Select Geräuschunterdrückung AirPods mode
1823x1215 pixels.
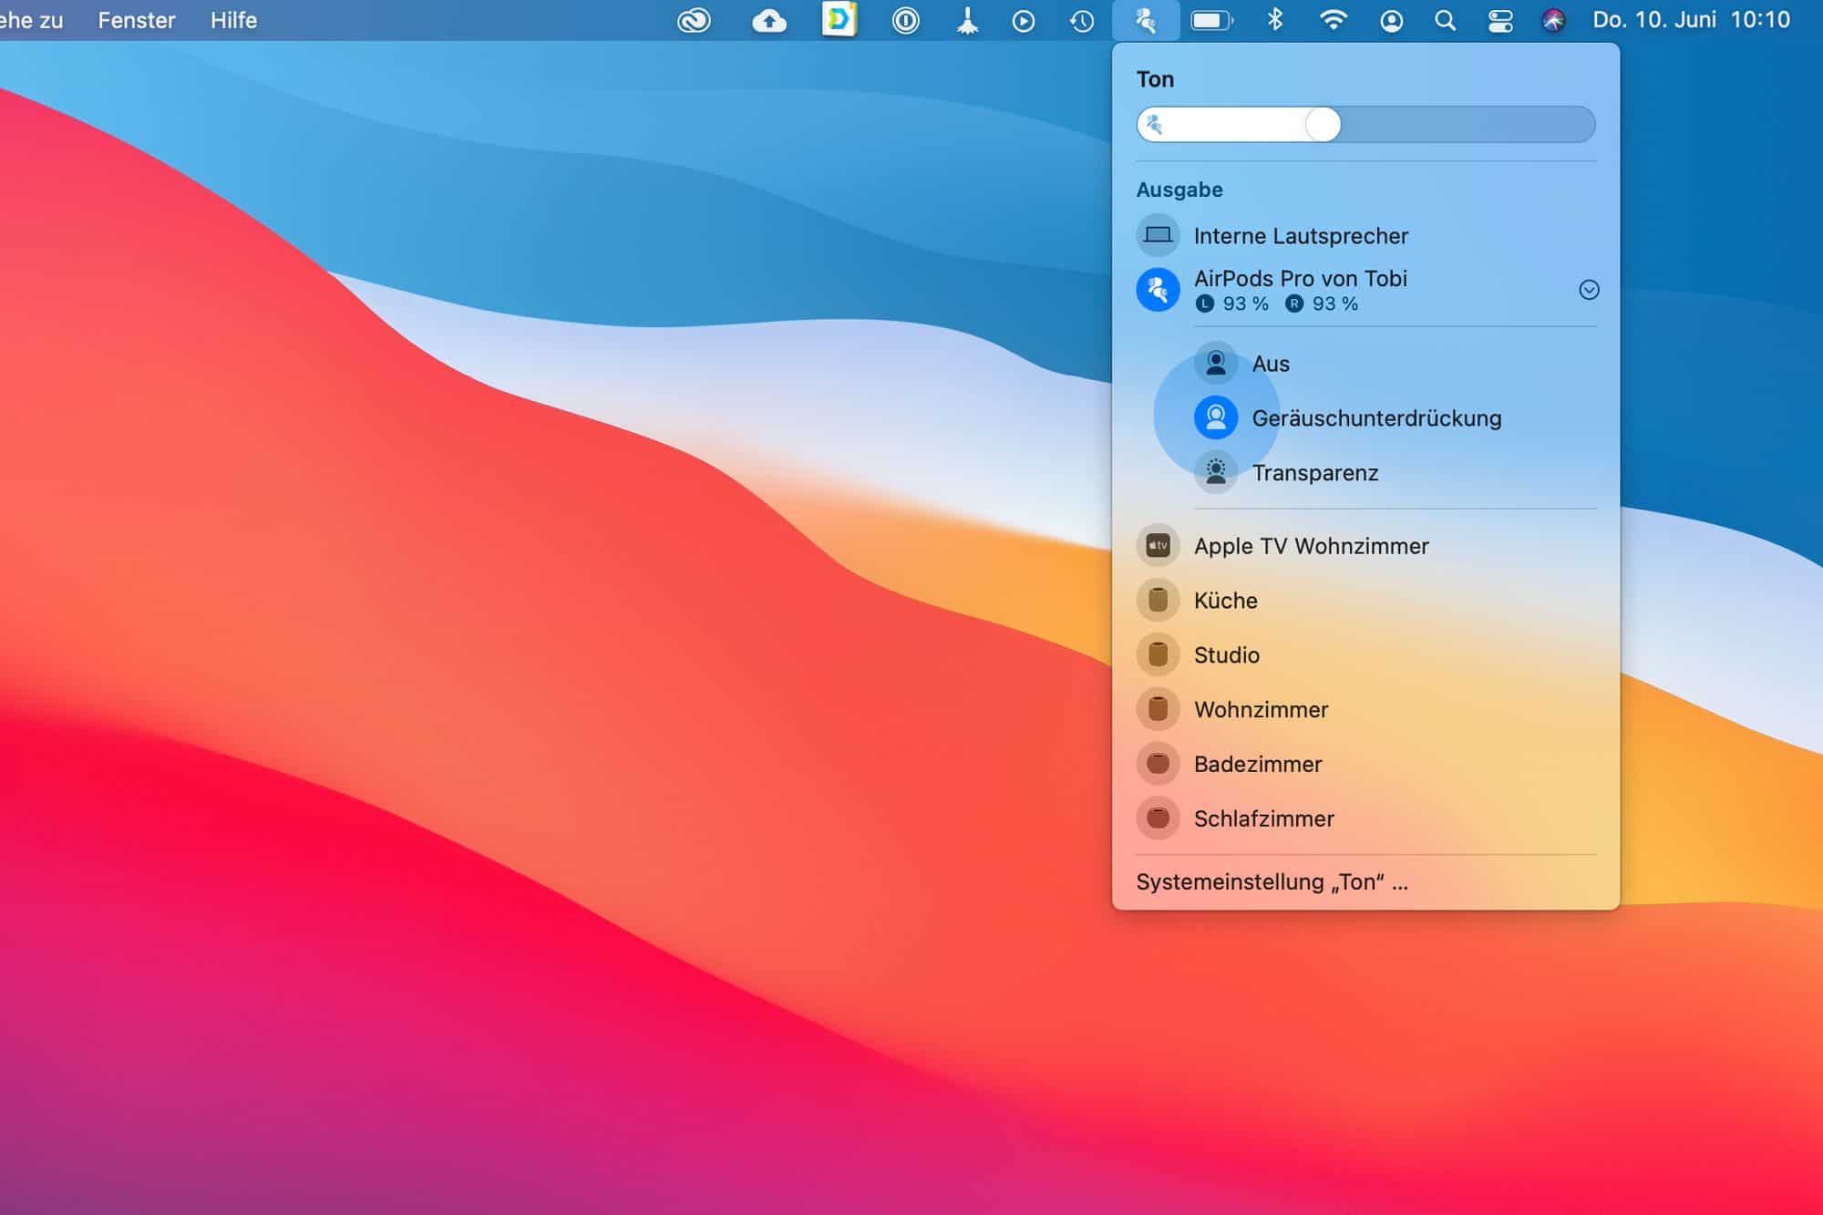[x=1373, y=417]
